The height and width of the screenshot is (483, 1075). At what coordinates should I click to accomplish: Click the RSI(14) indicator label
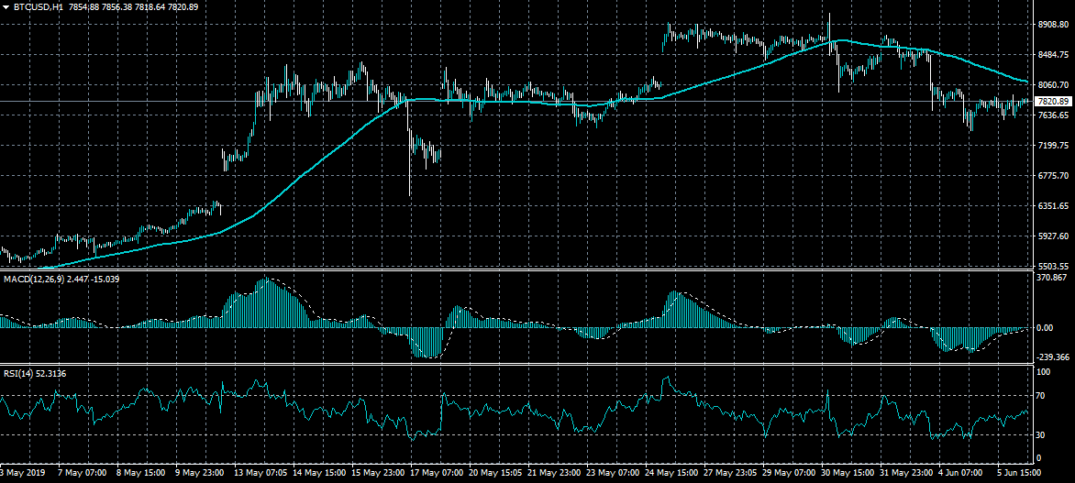(21, 373)
